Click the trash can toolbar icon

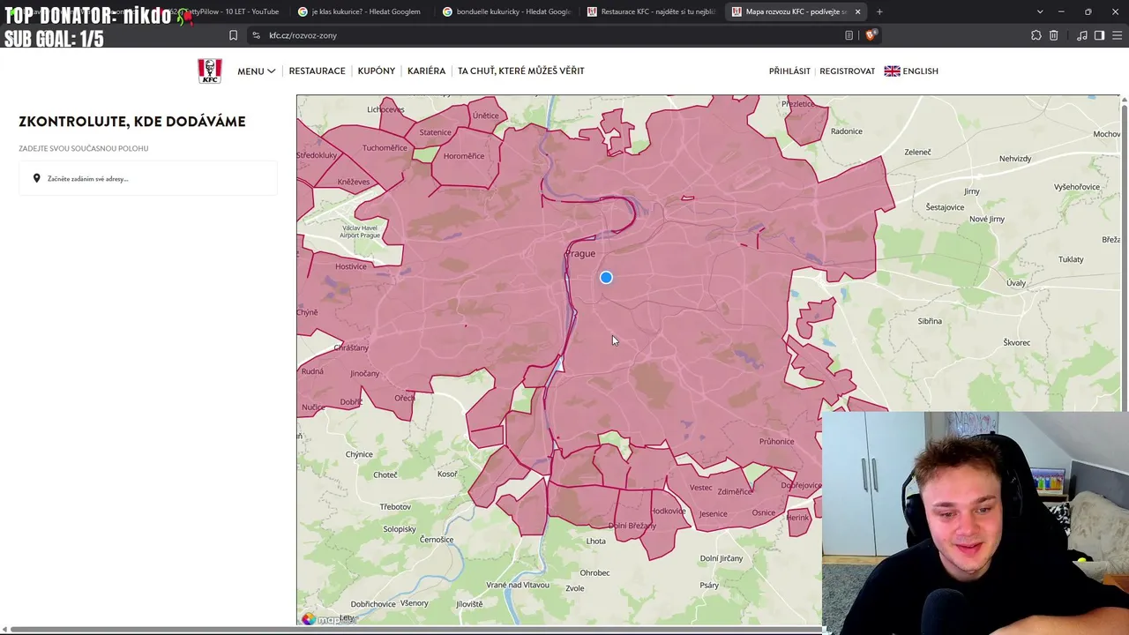coord(1053,35)
